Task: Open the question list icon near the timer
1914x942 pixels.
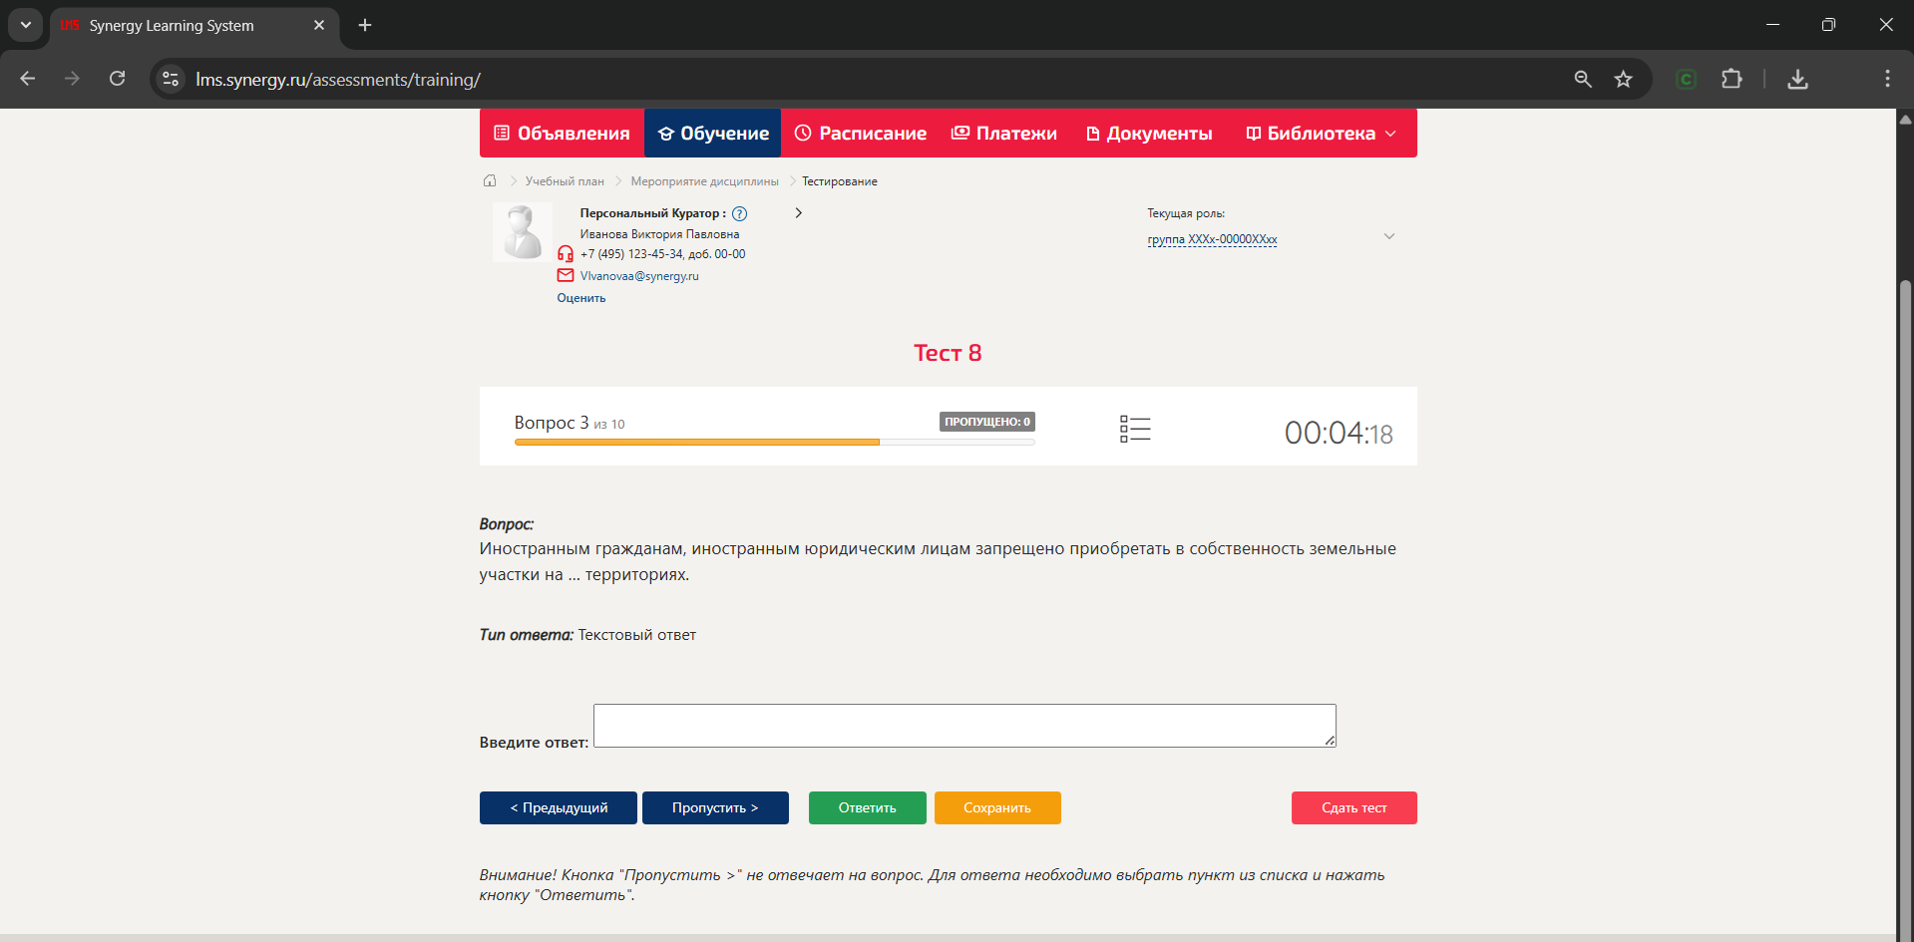Action: 1135,428
